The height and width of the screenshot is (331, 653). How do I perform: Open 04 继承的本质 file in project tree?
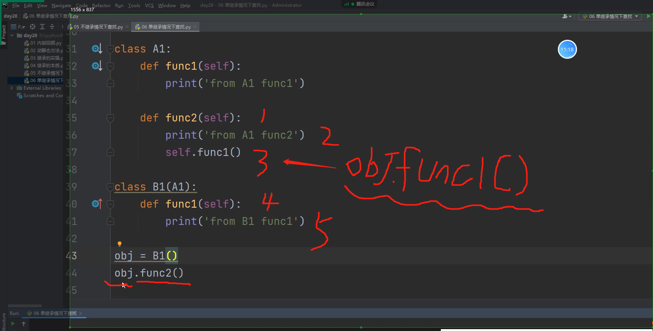43,66
